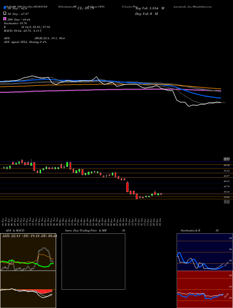Click the 42.74 price axis label
Screen dimensions: 233x308
(x=226, y=186)
